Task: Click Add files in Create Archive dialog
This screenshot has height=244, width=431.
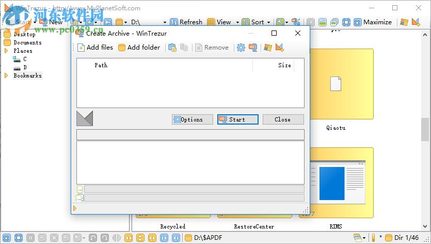Action: 95,48
